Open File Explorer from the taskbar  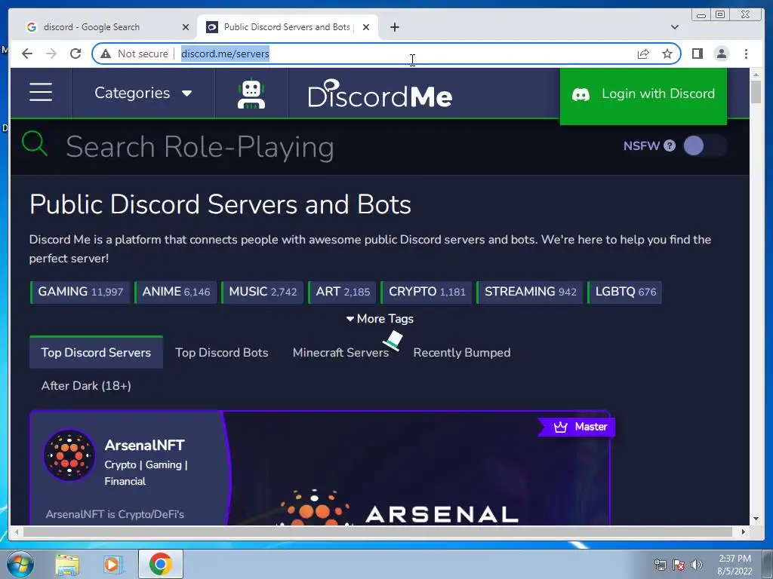[x=67, y=564]
